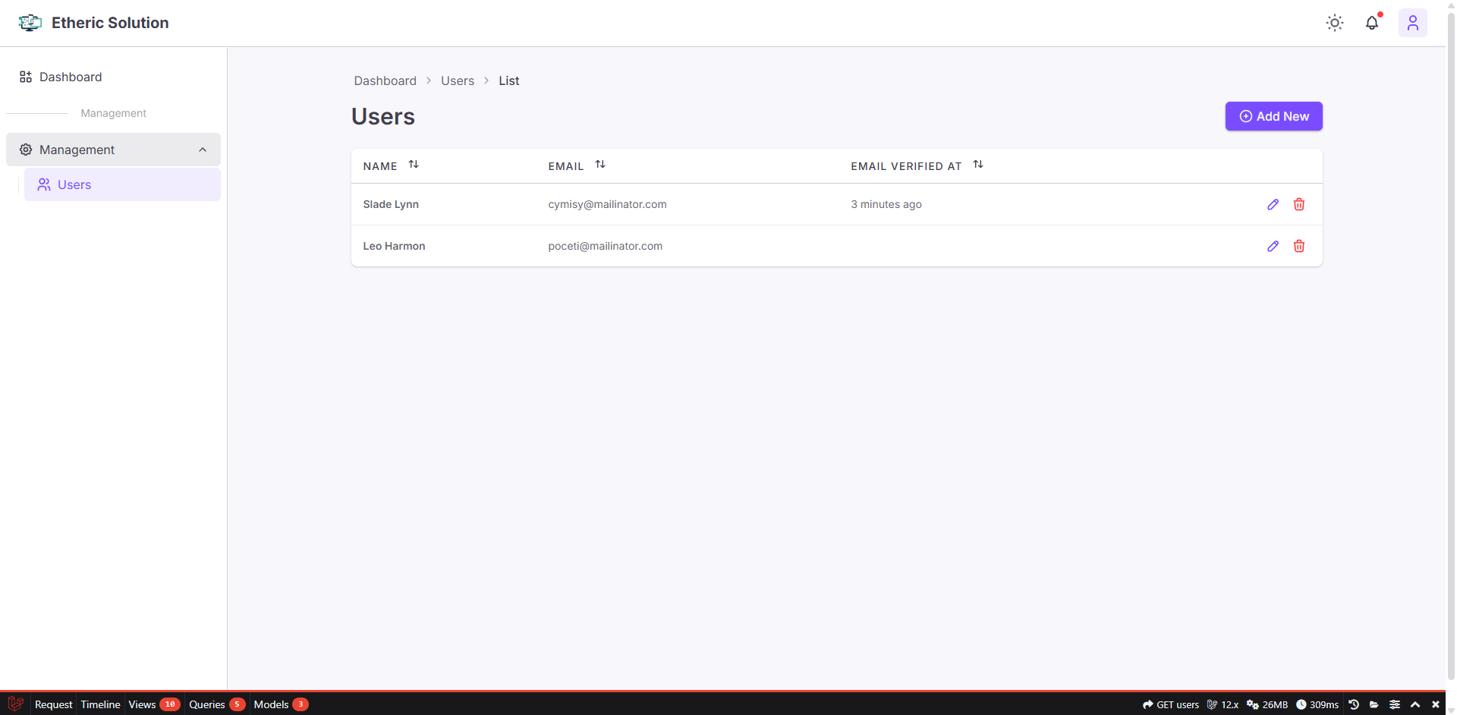Toggle light/dark theme with the sun icon

(x=1334, y=23)
